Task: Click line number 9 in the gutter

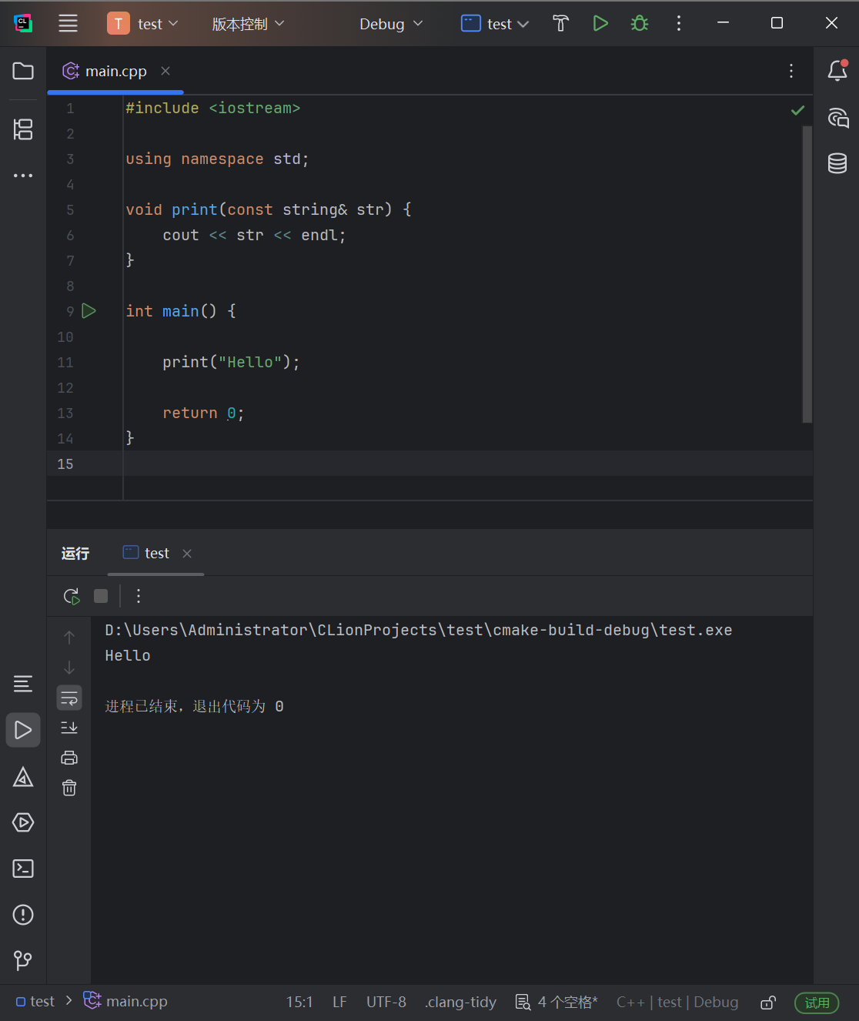Action: 70,311
